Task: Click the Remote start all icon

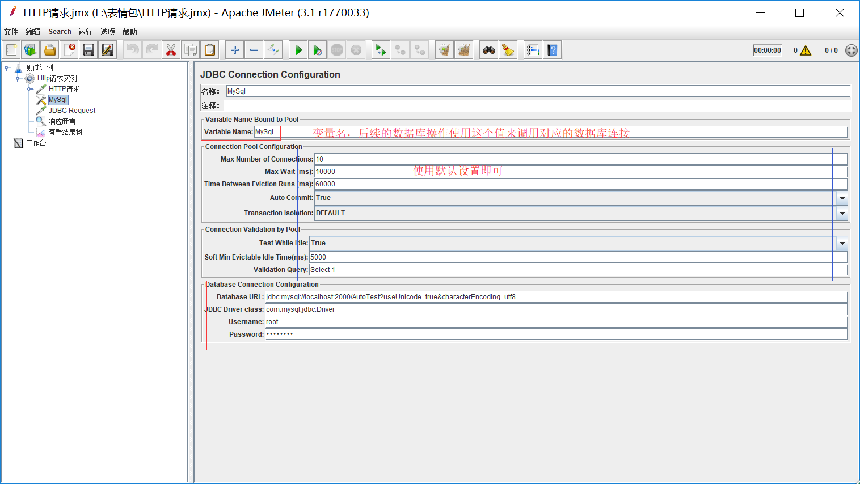Action: point(381,50)
